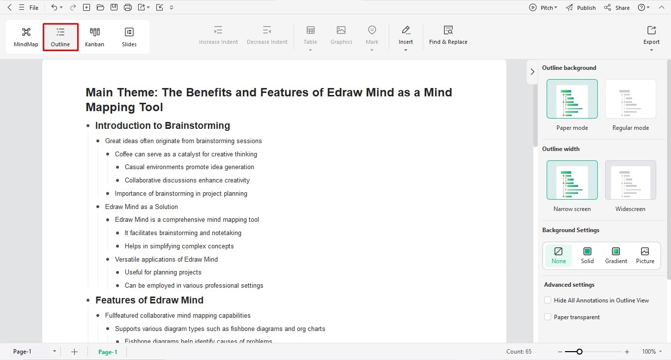Click the 'Introduction to Brainstorming' heading

click(x=163, y=125)
